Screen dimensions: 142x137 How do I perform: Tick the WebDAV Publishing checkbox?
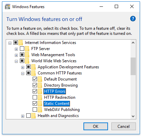(35, 110)
